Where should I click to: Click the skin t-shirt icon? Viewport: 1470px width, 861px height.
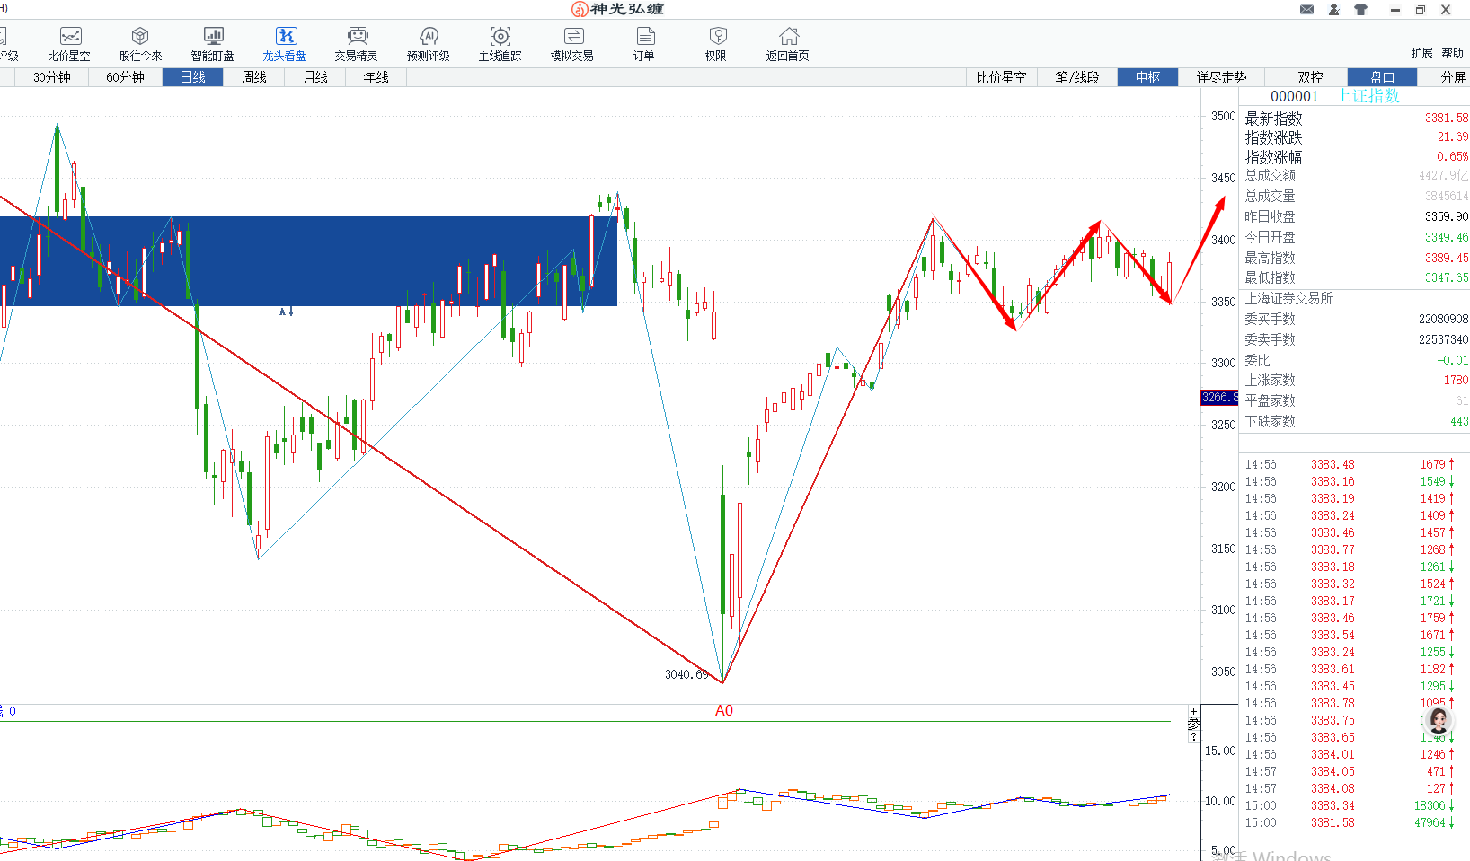click(1360, 10)
